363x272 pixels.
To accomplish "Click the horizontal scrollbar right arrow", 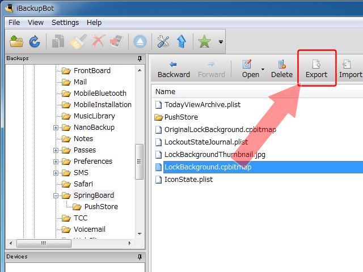I will (130, 243).
